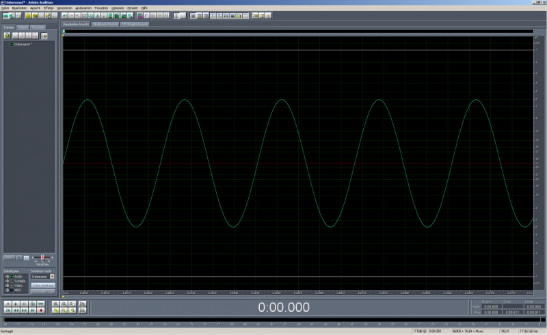Jump to the start of the file
547x335 pixels.
point(7,310)
